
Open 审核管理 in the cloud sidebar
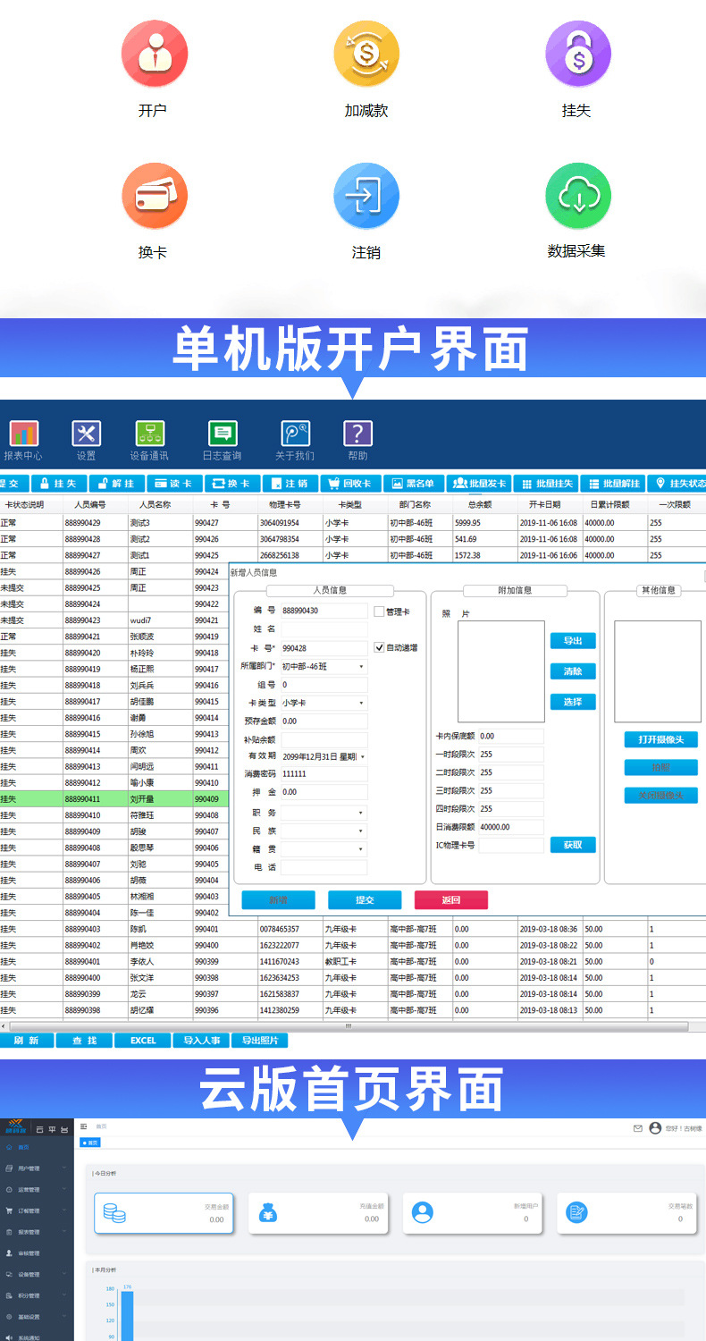37,1253
